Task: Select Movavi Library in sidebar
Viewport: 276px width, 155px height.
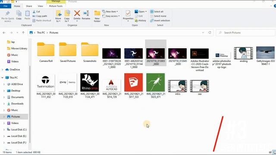Action: point(17,48)
